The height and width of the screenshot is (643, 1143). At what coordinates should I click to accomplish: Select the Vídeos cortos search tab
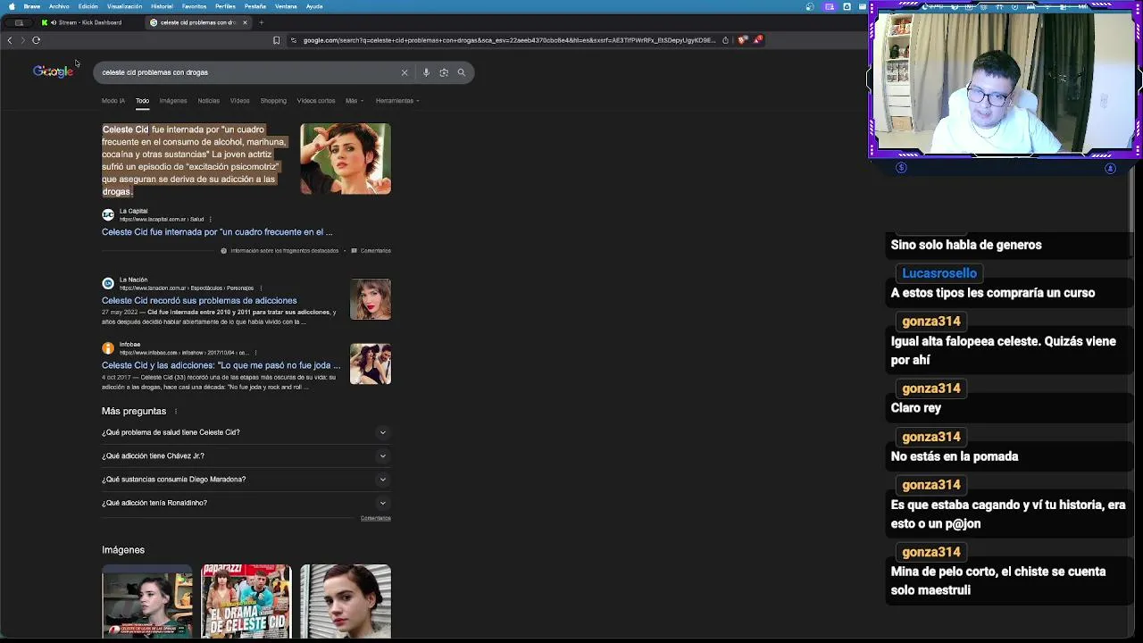[316, 101]
